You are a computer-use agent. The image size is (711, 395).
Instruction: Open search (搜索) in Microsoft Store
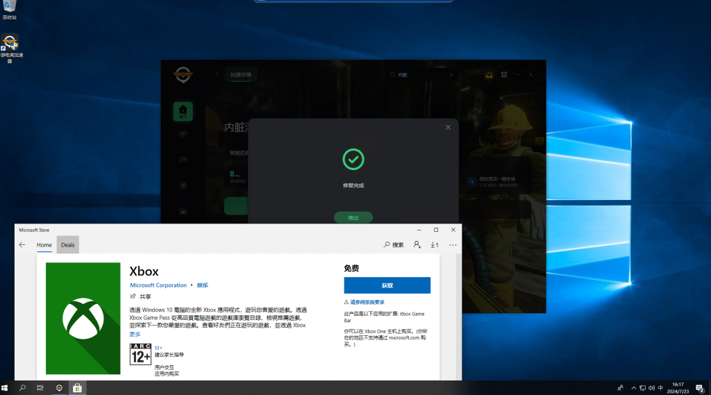393,245
